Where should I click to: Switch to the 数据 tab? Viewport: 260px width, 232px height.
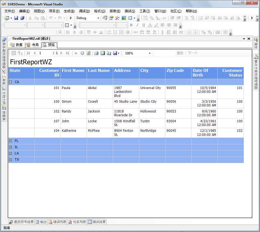point(16,45)
